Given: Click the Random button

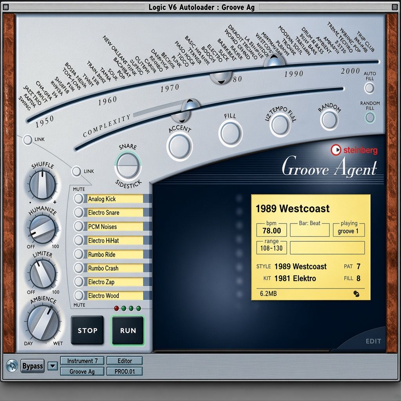Looking at the screenshot, I should point(329,120).
